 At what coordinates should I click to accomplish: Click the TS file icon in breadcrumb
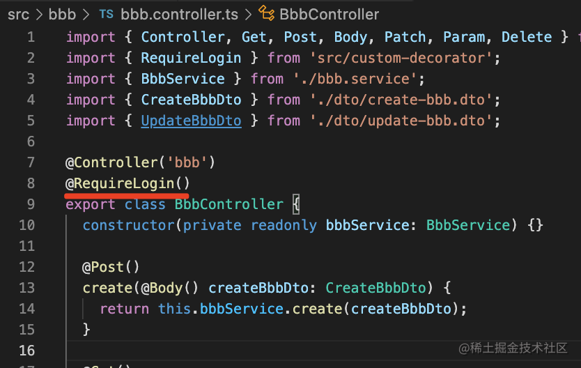pos(106,14)
